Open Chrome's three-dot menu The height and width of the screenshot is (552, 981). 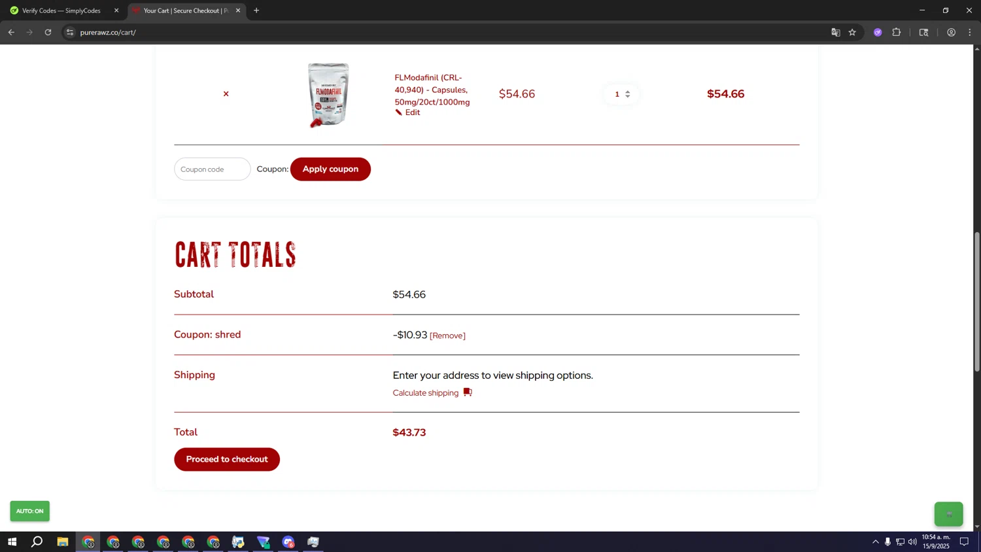click(x=970, y=32)
